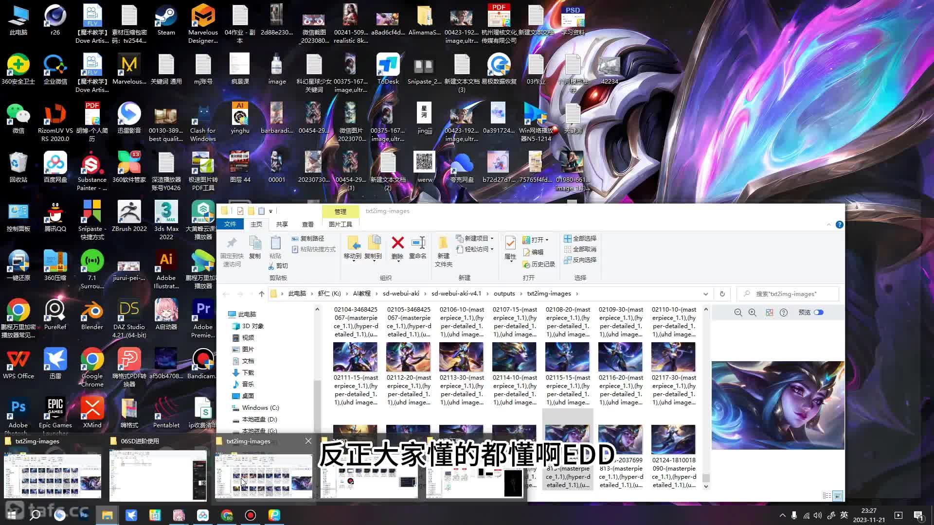Open the Open (打开) dropdown in ribbon

(536, 240)
